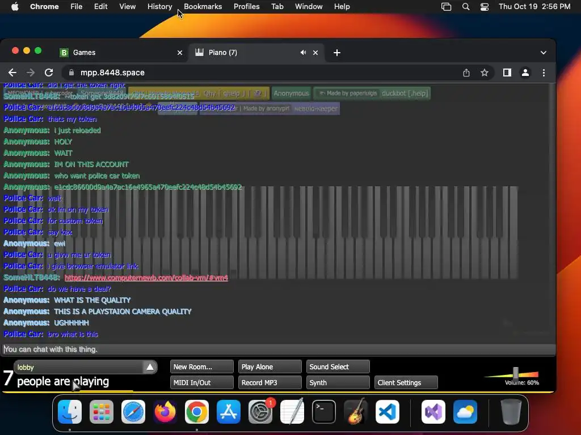Image resolution: width=581 pixels, height=435 pixels.
Task: Open System Settings from the dock
Action: click(x=260, y=411)
